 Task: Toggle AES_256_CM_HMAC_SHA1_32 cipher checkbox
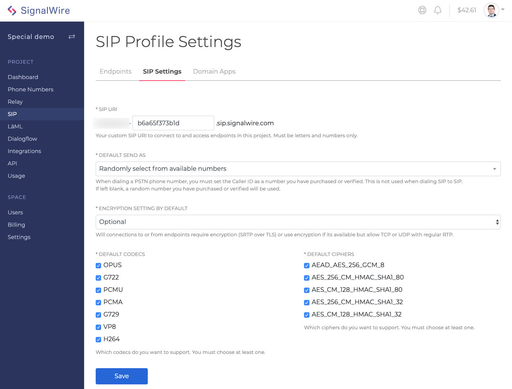[x=307, y=303]
